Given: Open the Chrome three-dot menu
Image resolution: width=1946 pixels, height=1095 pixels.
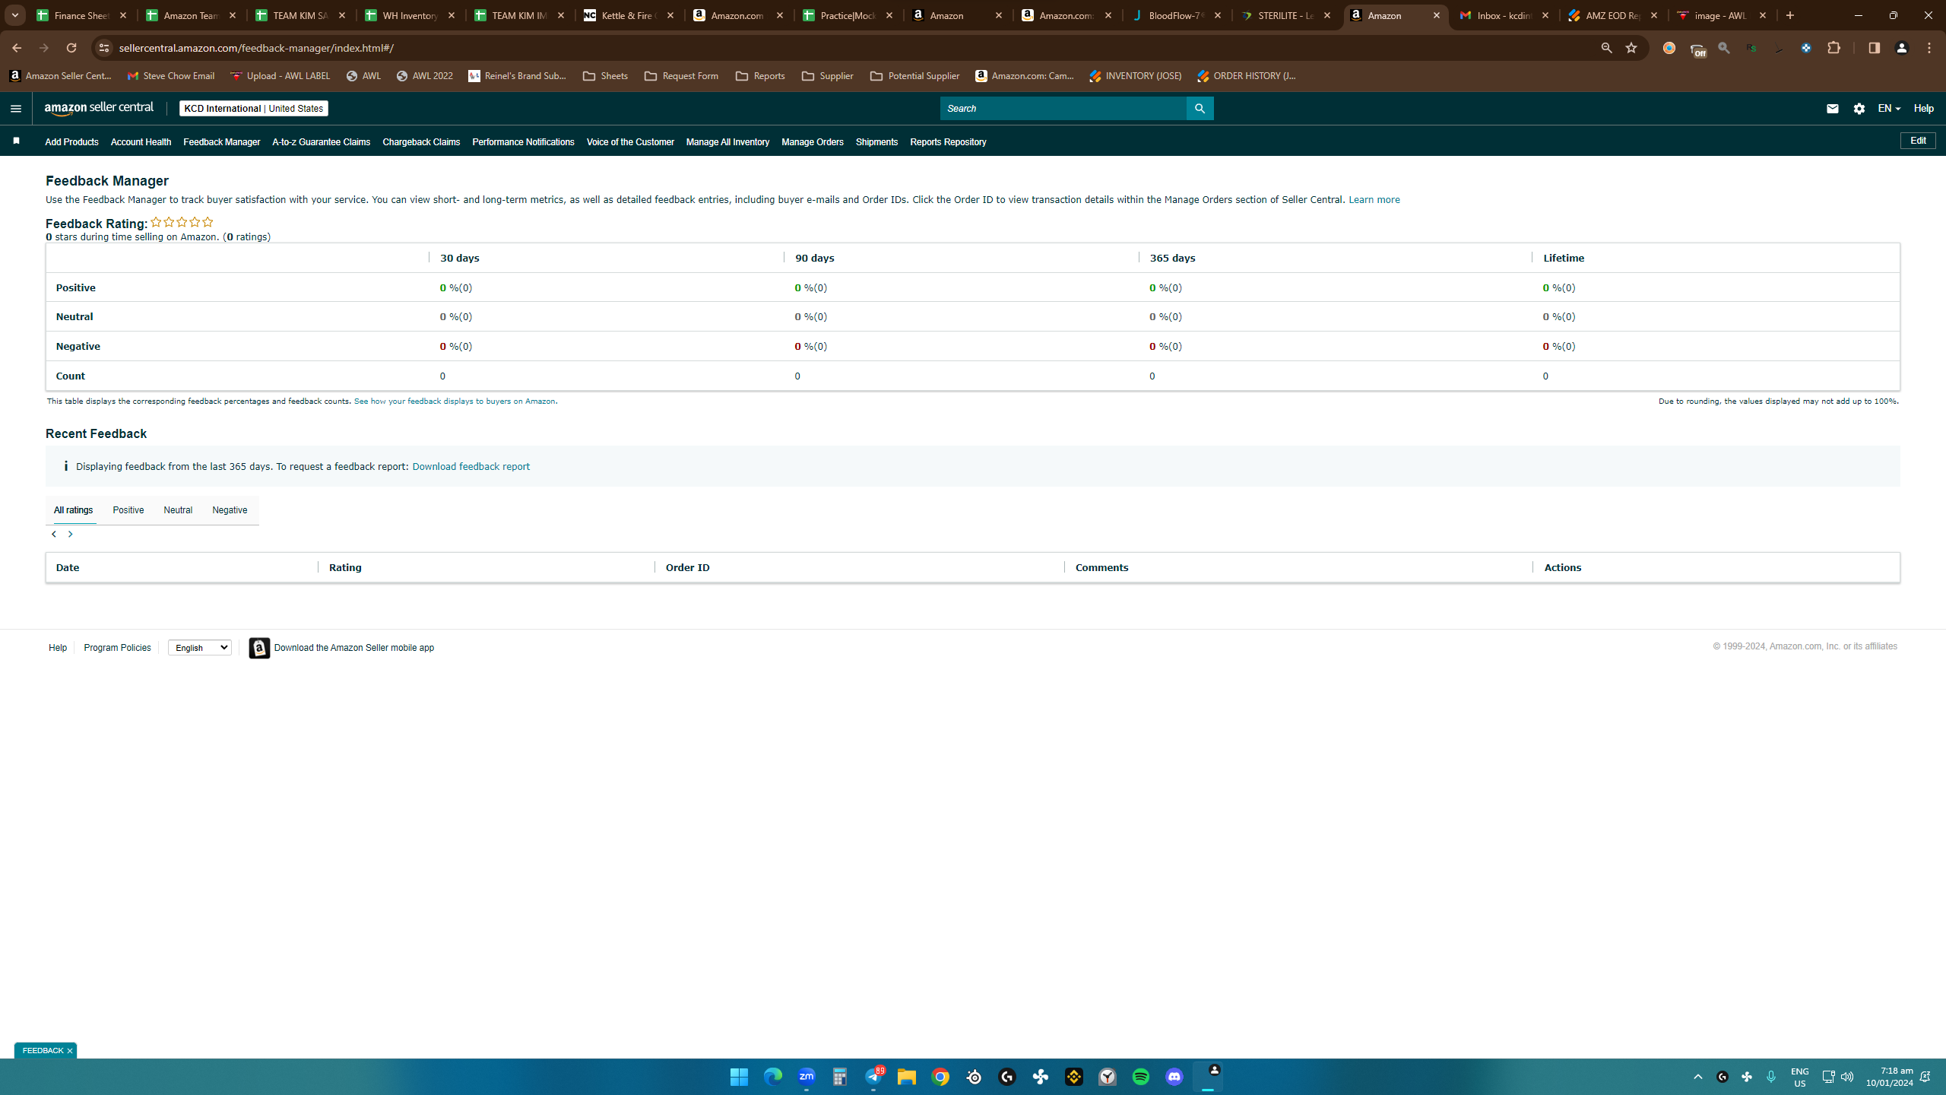Looking at the screenshot, I should click(x=1929, y=48).
